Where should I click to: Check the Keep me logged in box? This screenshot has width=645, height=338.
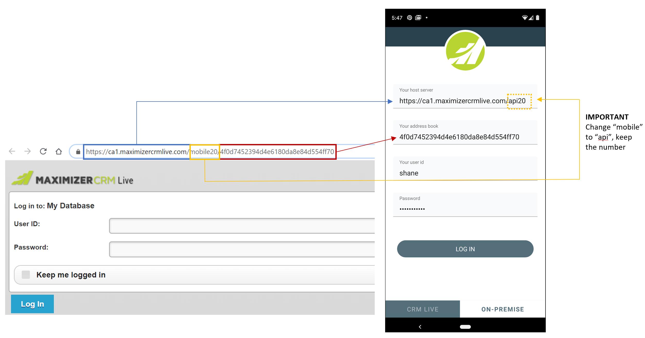(x=26, y=275)
